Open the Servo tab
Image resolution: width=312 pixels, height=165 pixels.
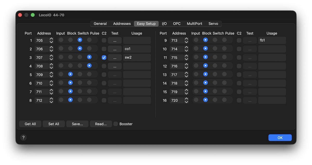click(213, 24)
